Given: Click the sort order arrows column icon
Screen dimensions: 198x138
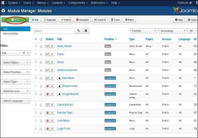Looking at the screenshot, I should point(36,39).
